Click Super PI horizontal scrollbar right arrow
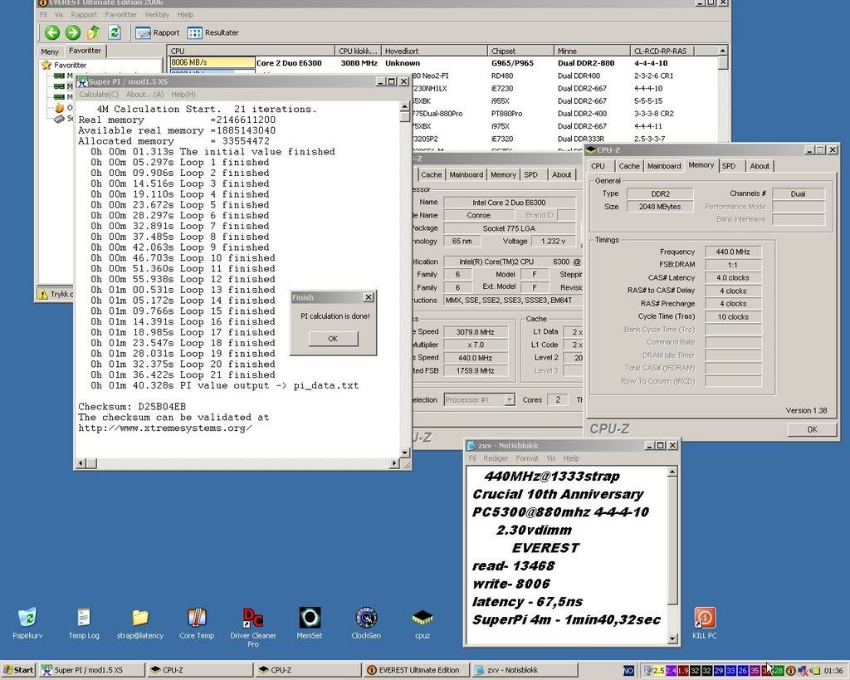850x680 pixels. 394,463
